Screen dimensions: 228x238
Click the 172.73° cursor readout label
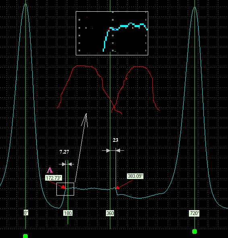pyautogui.click(x=54, y=178)
